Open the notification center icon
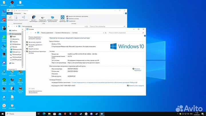This screenshot has width=206, height=116. point(203,114)
